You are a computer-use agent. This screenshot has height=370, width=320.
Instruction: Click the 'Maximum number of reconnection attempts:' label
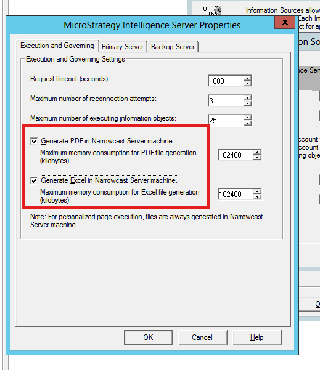(93, 99)
